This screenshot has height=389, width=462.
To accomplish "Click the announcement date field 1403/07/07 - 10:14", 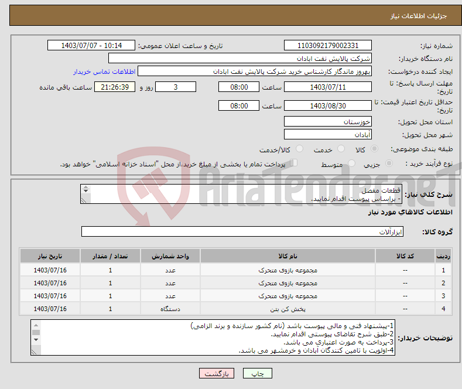I will [x=91, y=45].
